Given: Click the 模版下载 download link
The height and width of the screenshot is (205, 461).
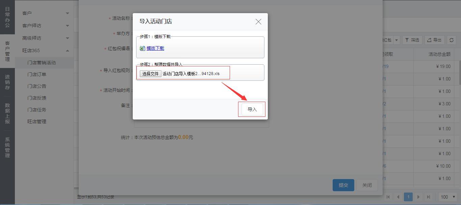Looking at the screenshot, I should 155,48.
